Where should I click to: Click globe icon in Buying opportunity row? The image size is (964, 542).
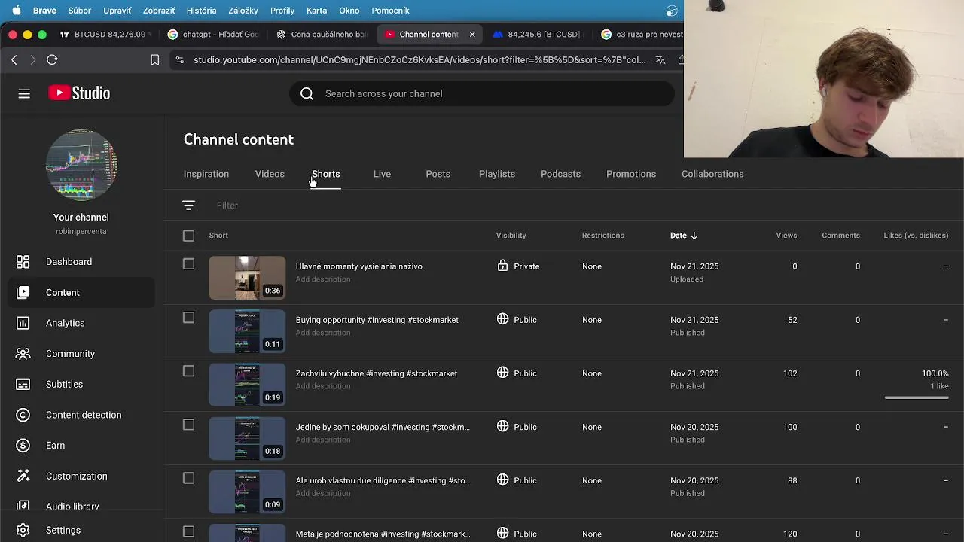[502, 319]
